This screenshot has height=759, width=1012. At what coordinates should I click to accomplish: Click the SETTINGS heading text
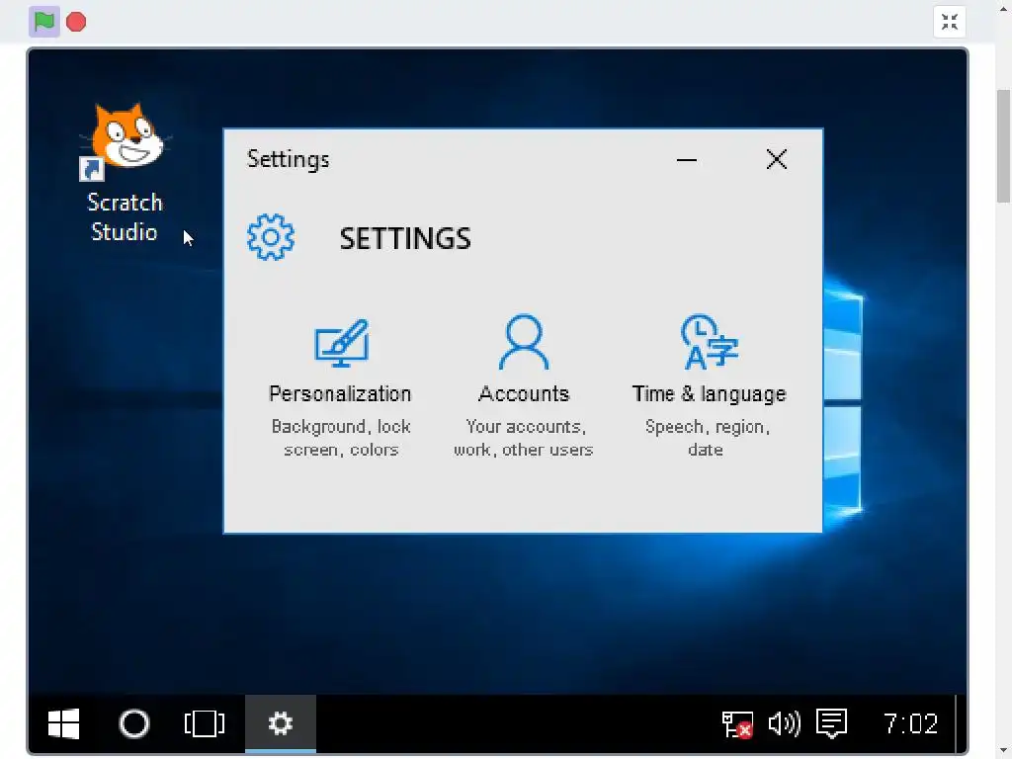coord(405,239)
